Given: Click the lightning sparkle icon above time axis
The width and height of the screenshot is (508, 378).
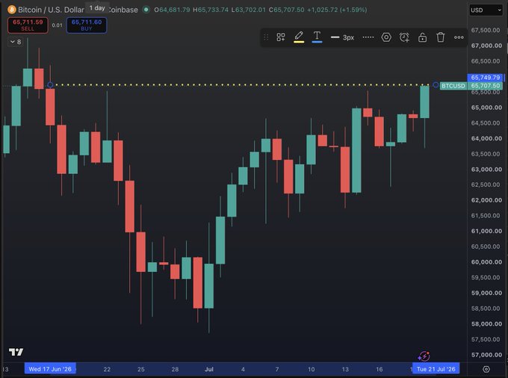Looking at the screenshot, I should pyautogui.click(x=424, y=356).
